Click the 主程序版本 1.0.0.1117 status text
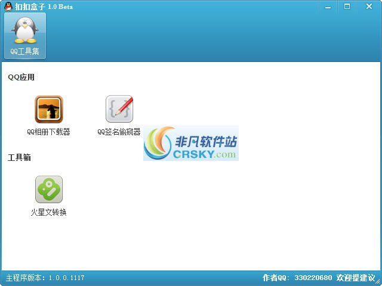382x286 pixels. (45, 278)
